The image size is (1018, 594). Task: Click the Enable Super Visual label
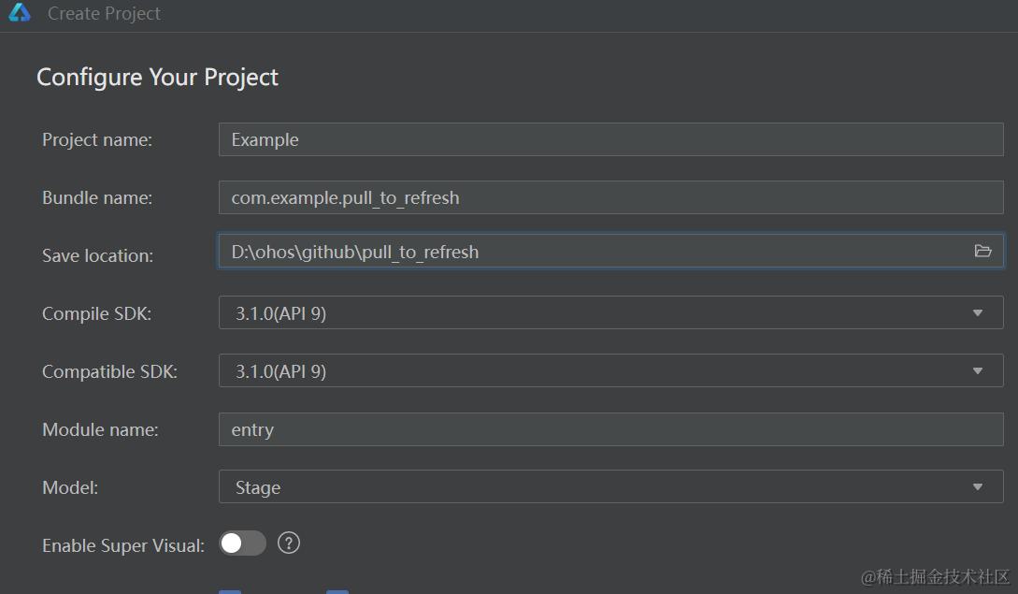[x=122, y=546]
